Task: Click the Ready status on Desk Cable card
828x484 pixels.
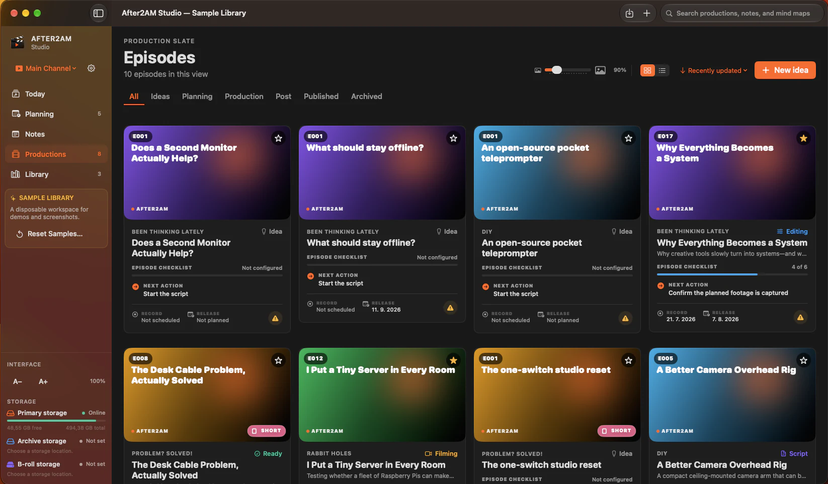Action: pyautogui.click(x=268, y=454)
